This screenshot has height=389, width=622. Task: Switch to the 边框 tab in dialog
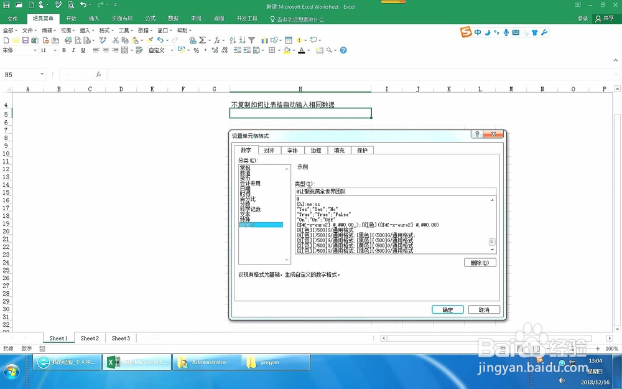[x=316, y=151]
